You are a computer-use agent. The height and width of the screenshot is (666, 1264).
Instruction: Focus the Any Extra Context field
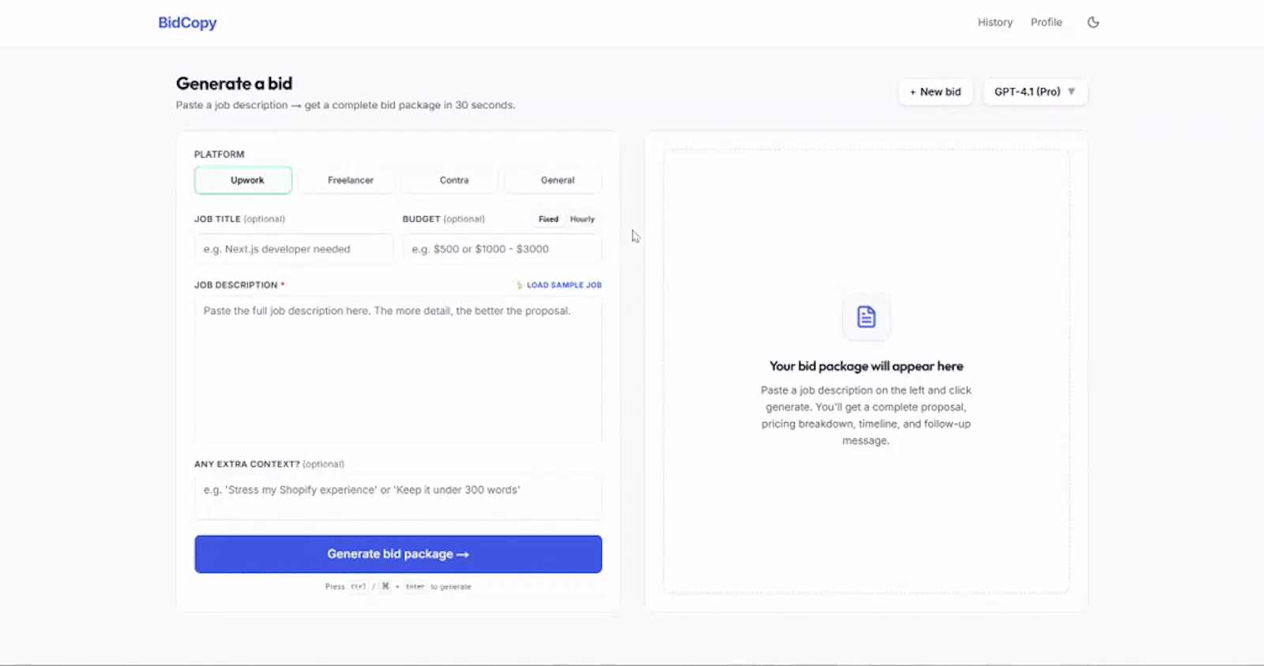tap(398, 496)
